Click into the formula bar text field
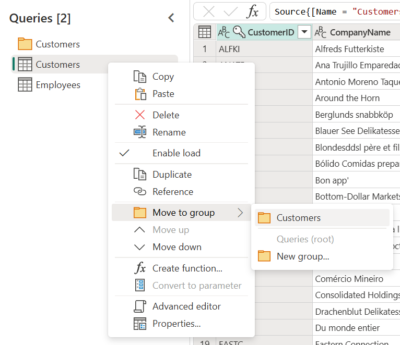The width and height of the screenshot is (400, 345). click(x=335, y=11)
